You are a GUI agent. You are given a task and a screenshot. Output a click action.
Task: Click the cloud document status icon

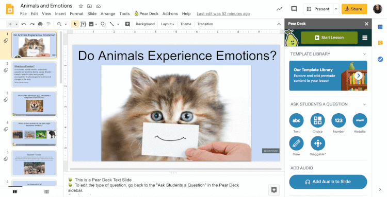98,6
